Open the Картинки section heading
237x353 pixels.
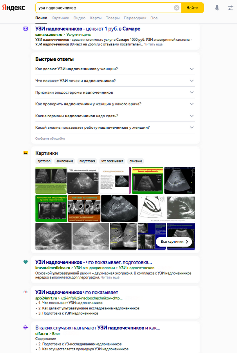coord(47,153)
